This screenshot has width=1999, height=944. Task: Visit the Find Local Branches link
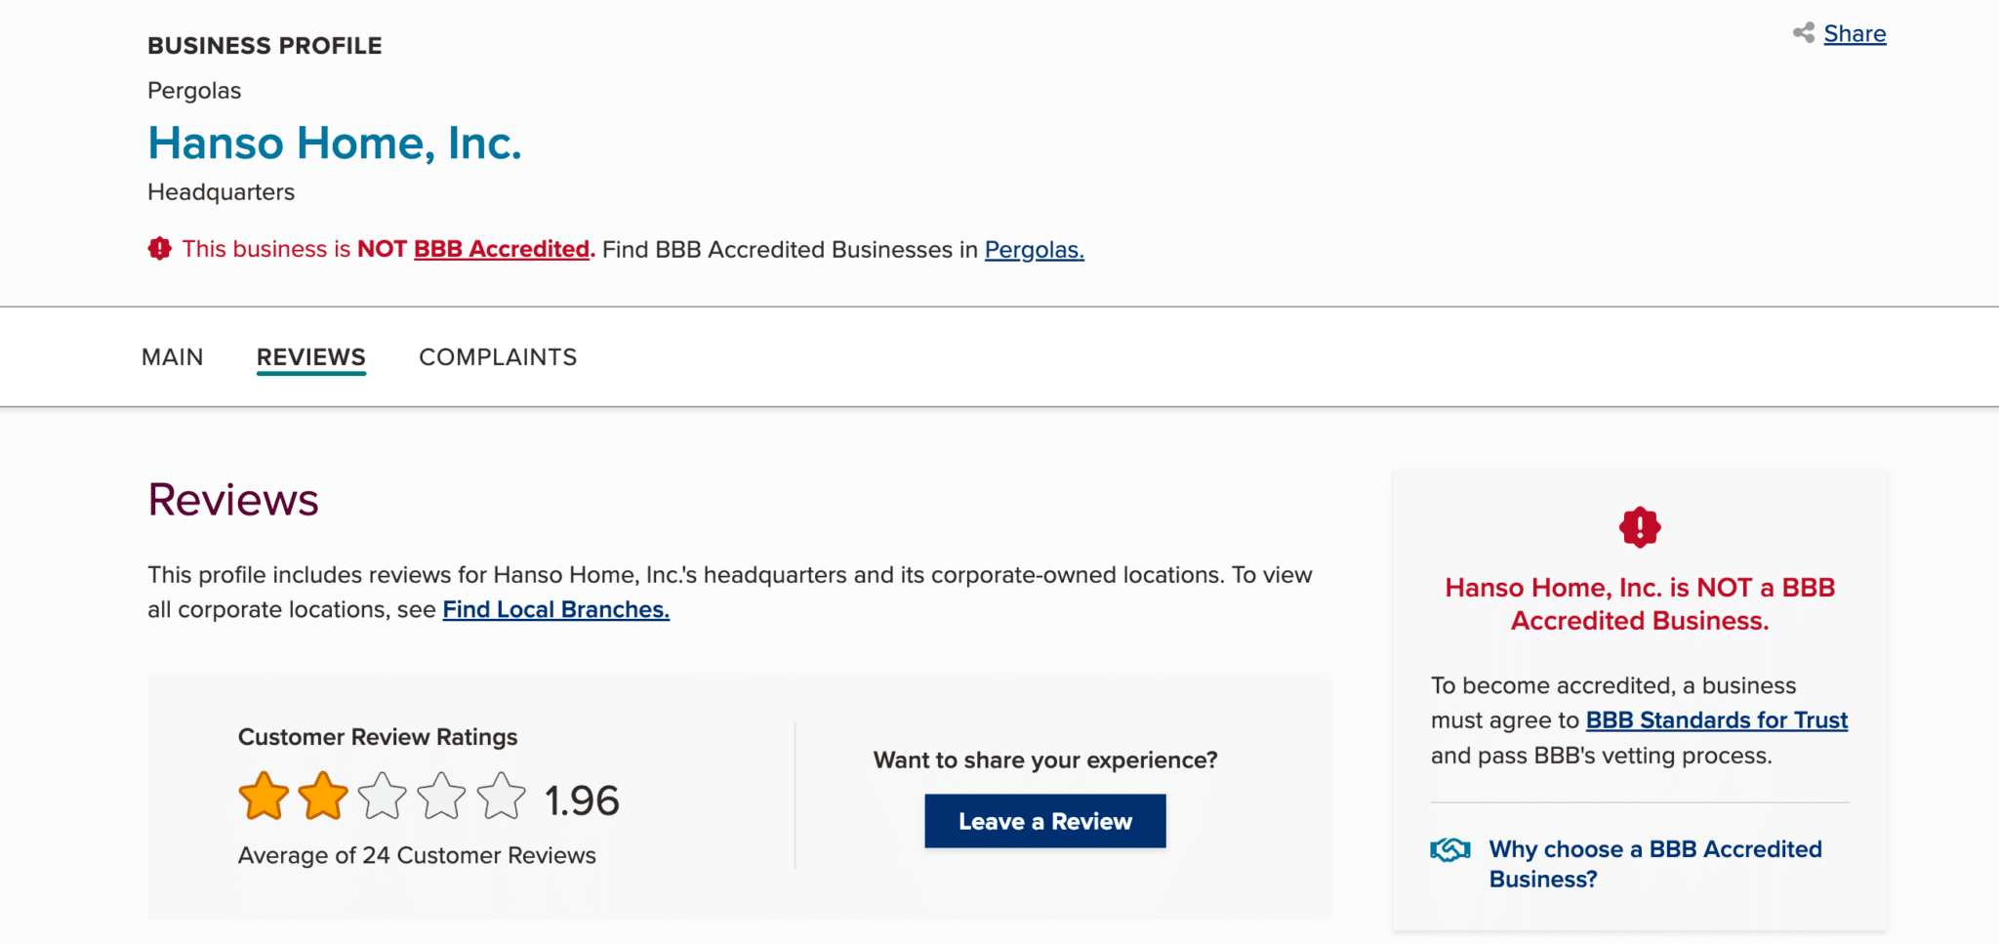coord(555,610)
